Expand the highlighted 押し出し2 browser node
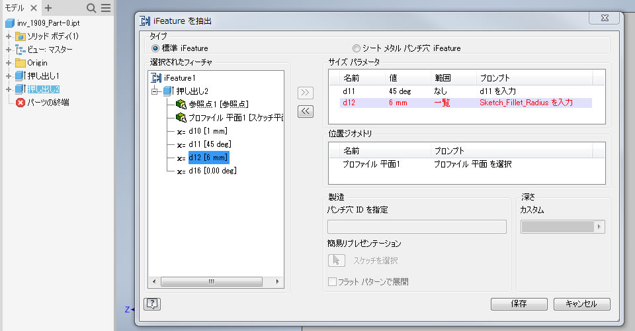Viewport: 635px width, 331px height. pos(8,89)
